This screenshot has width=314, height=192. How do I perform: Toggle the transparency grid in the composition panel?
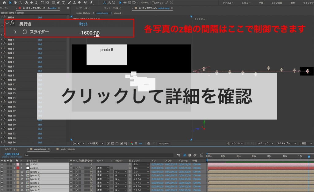click(x=112, y=143)
